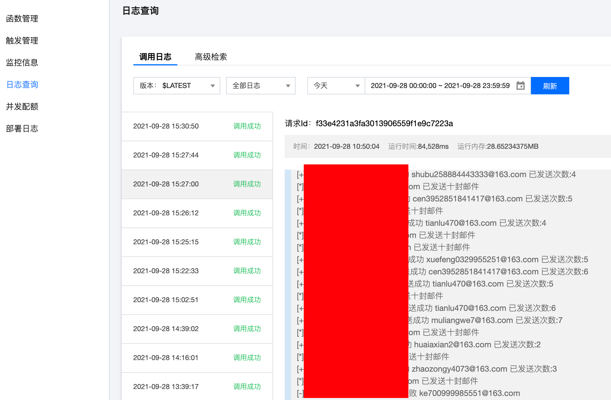
Task: Open 并发配额 sidebar item
Action: 22,107
